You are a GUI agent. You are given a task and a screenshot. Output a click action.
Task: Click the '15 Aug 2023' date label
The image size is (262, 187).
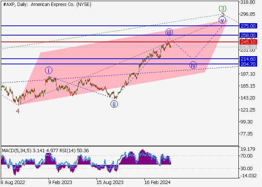click(x=110, y=183)
